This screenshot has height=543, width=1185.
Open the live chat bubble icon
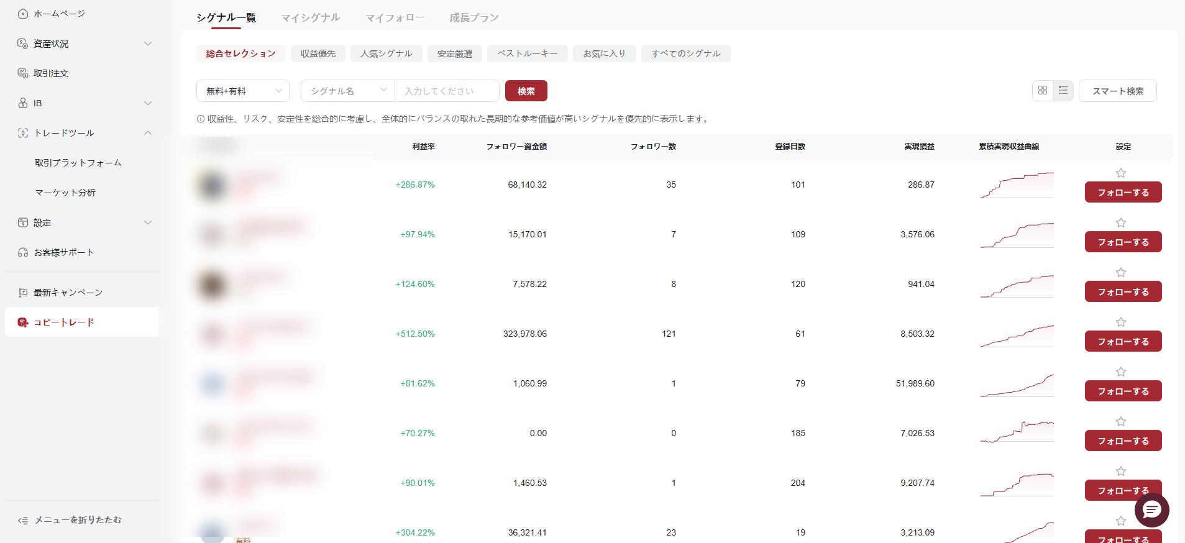coord(1152,510)
